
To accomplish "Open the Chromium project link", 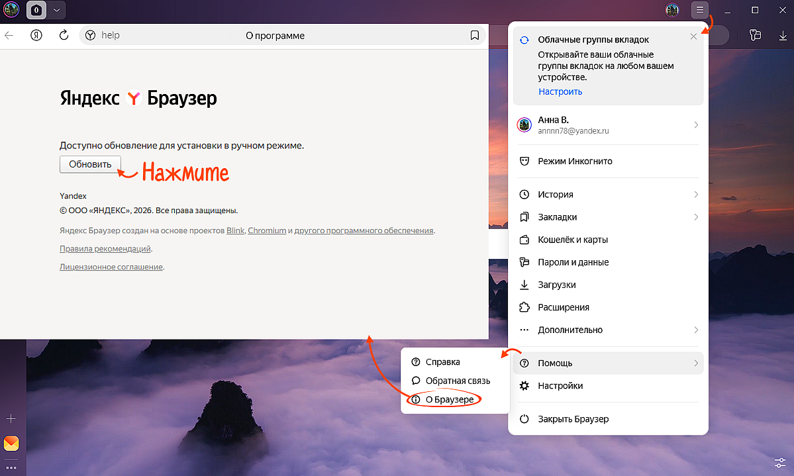I will pos(267,230).
